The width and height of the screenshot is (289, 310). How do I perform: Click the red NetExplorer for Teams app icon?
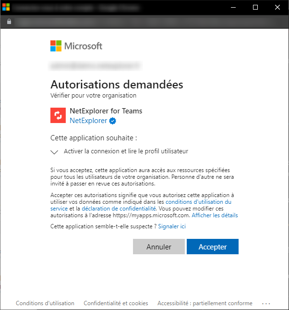click(x=58, y=115)
